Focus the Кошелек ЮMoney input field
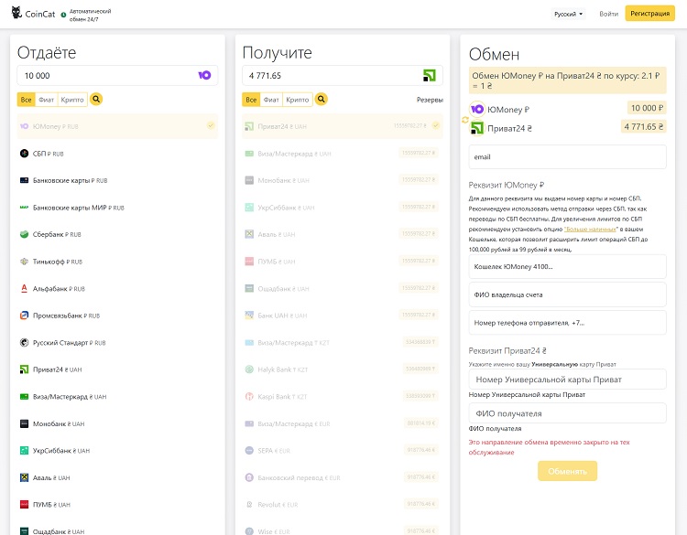Viewport: 687px width, 535px height. coord(567,266)
